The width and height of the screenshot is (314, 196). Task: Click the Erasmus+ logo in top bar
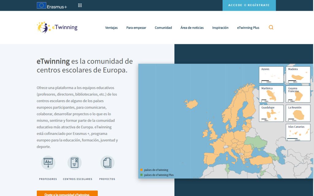[x=52, y=6]
